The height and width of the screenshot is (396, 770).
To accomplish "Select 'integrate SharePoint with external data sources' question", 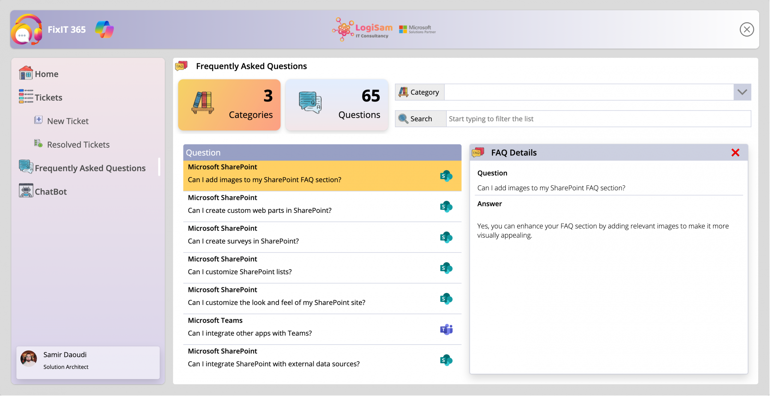I will coord(322,360).
